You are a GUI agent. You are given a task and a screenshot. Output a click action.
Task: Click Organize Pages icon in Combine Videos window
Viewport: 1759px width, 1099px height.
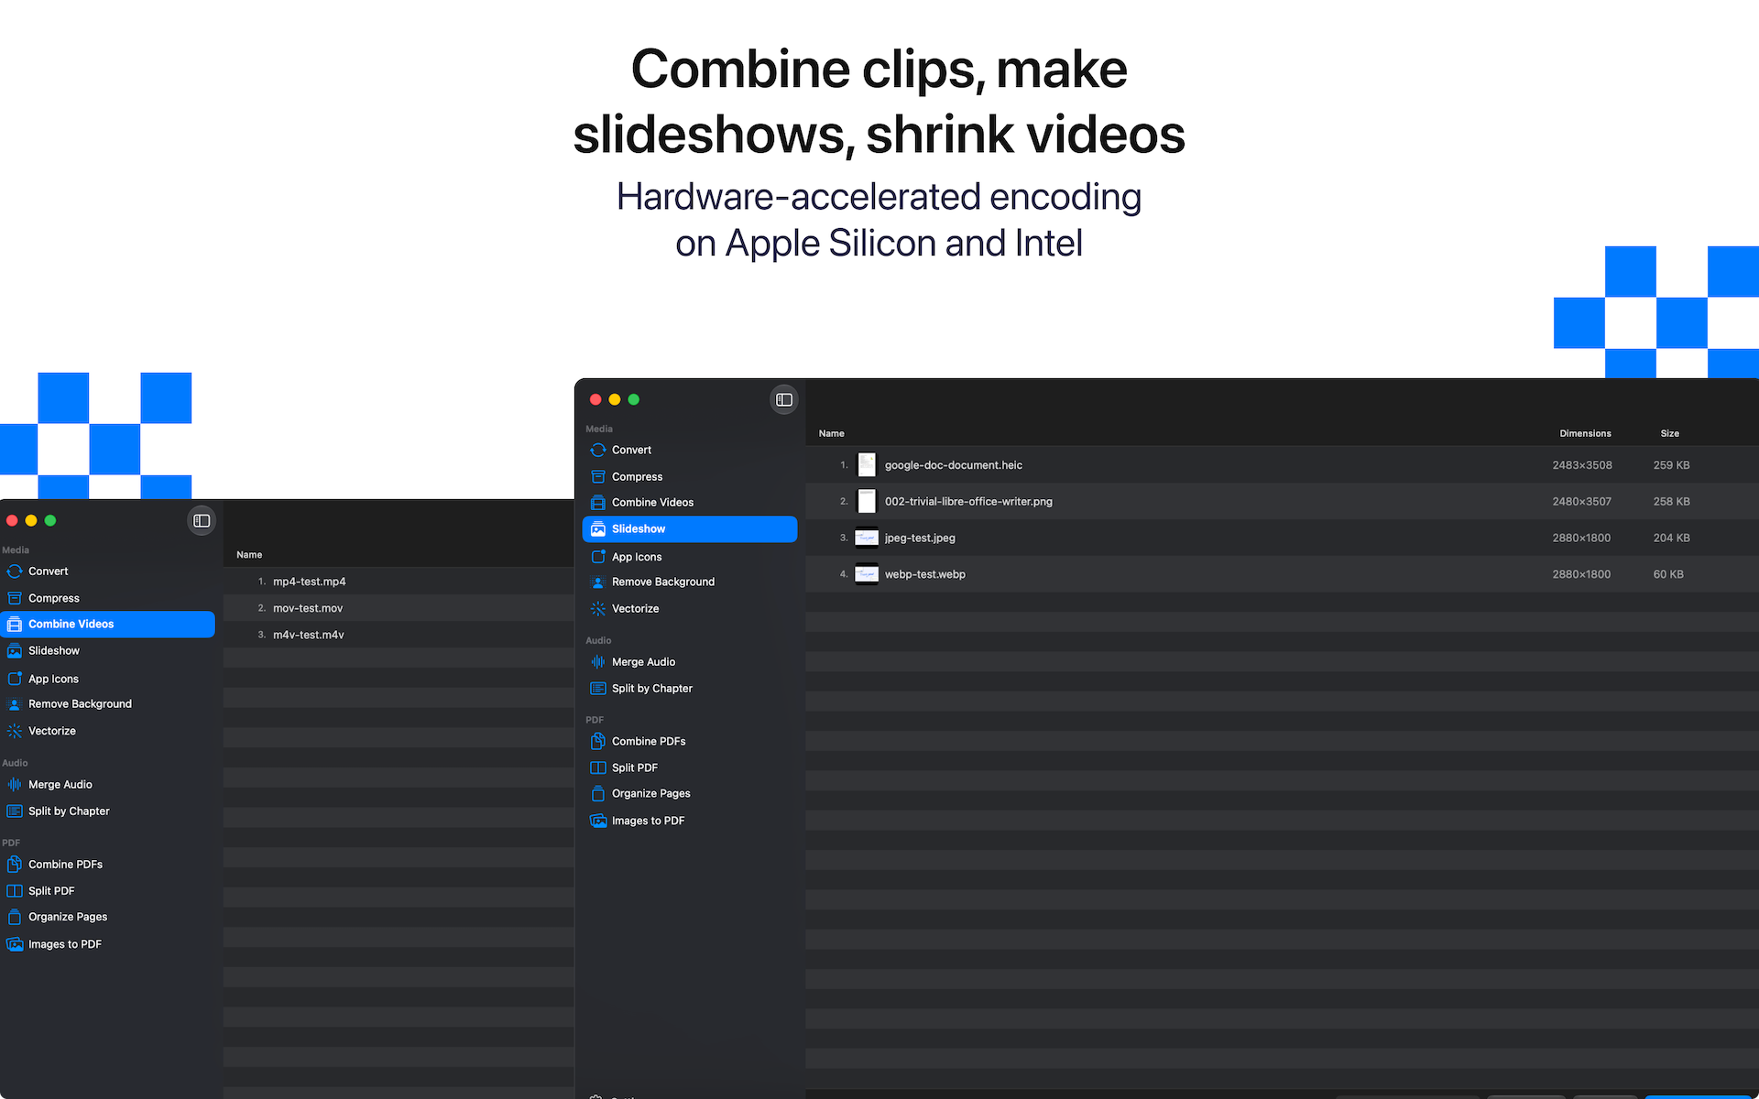coord(15,917)
